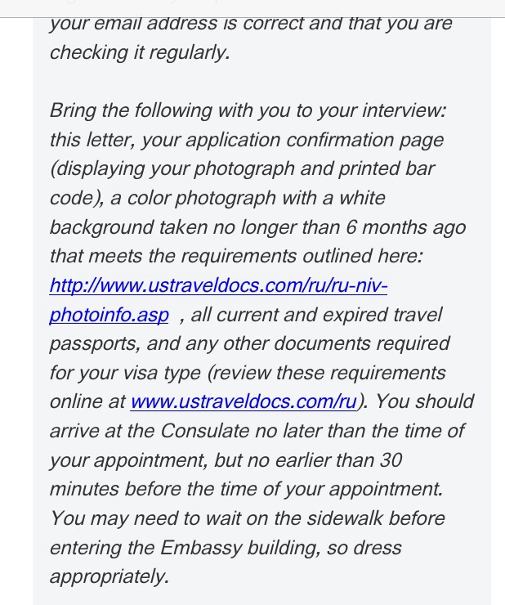The image size is (505, 605).
Task: Open the www.ustraveldocs.com/ru link
Action: 244,402
